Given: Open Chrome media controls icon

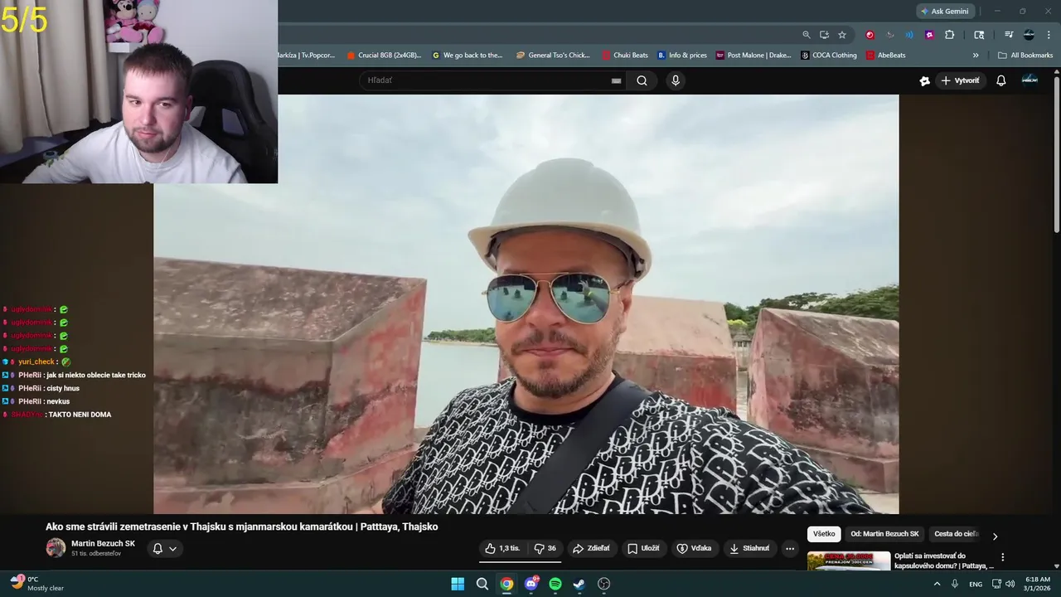Looking at the screenshot, I should click(x=1009, y=35).
